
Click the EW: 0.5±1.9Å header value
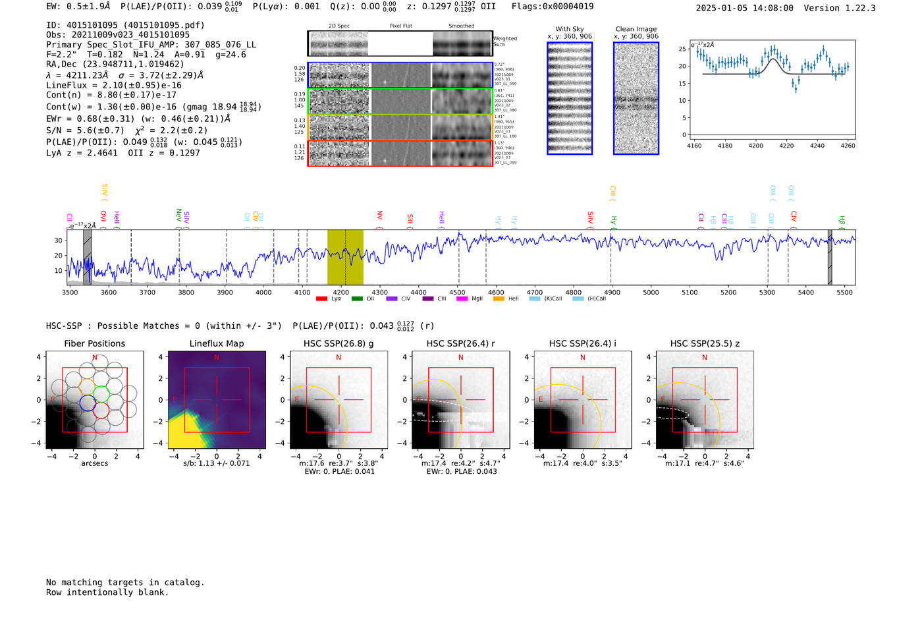coord(78,7)
